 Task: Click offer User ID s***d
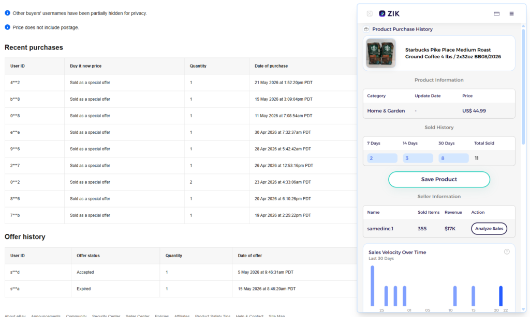[14, 272]
